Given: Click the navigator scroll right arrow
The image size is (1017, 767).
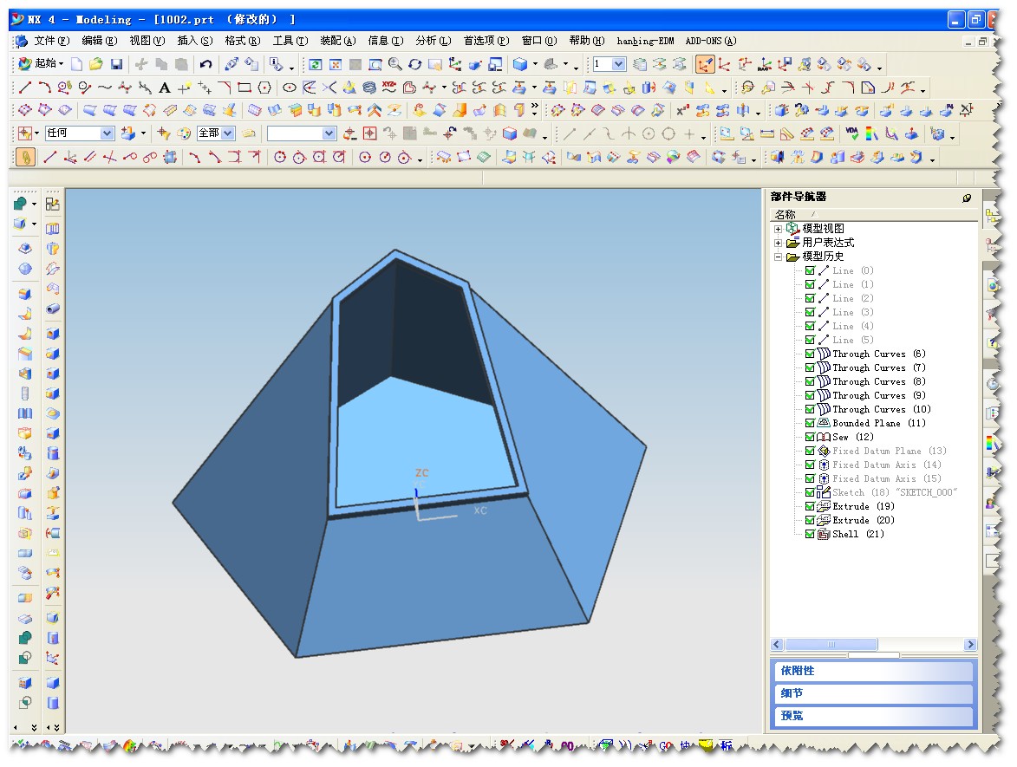Looking at the screenshot, I should (x=970, y=645).
